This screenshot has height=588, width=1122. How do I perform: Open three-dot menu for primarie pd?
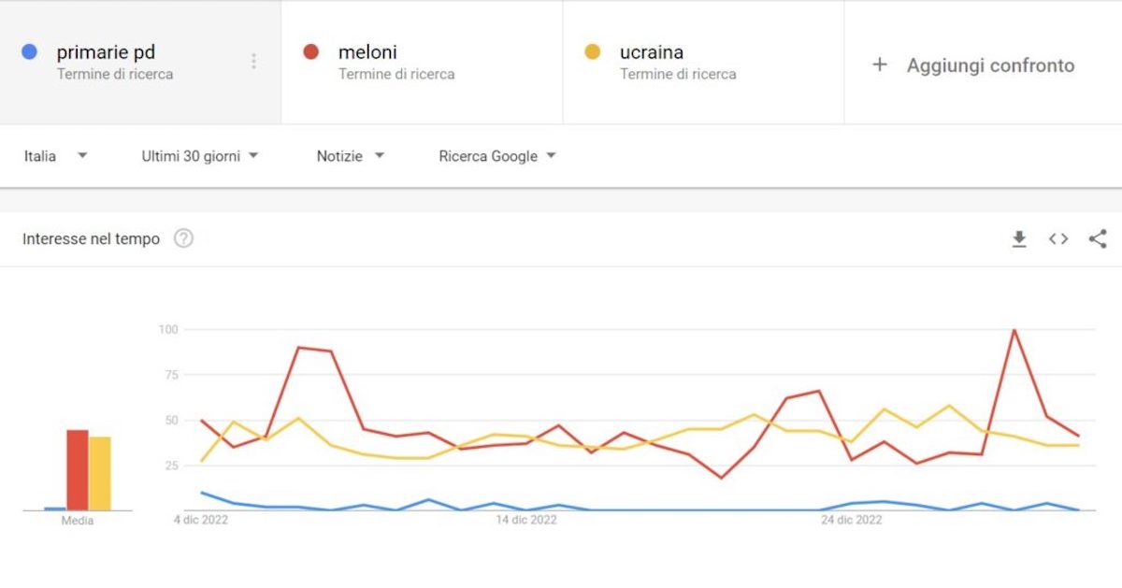253,62
